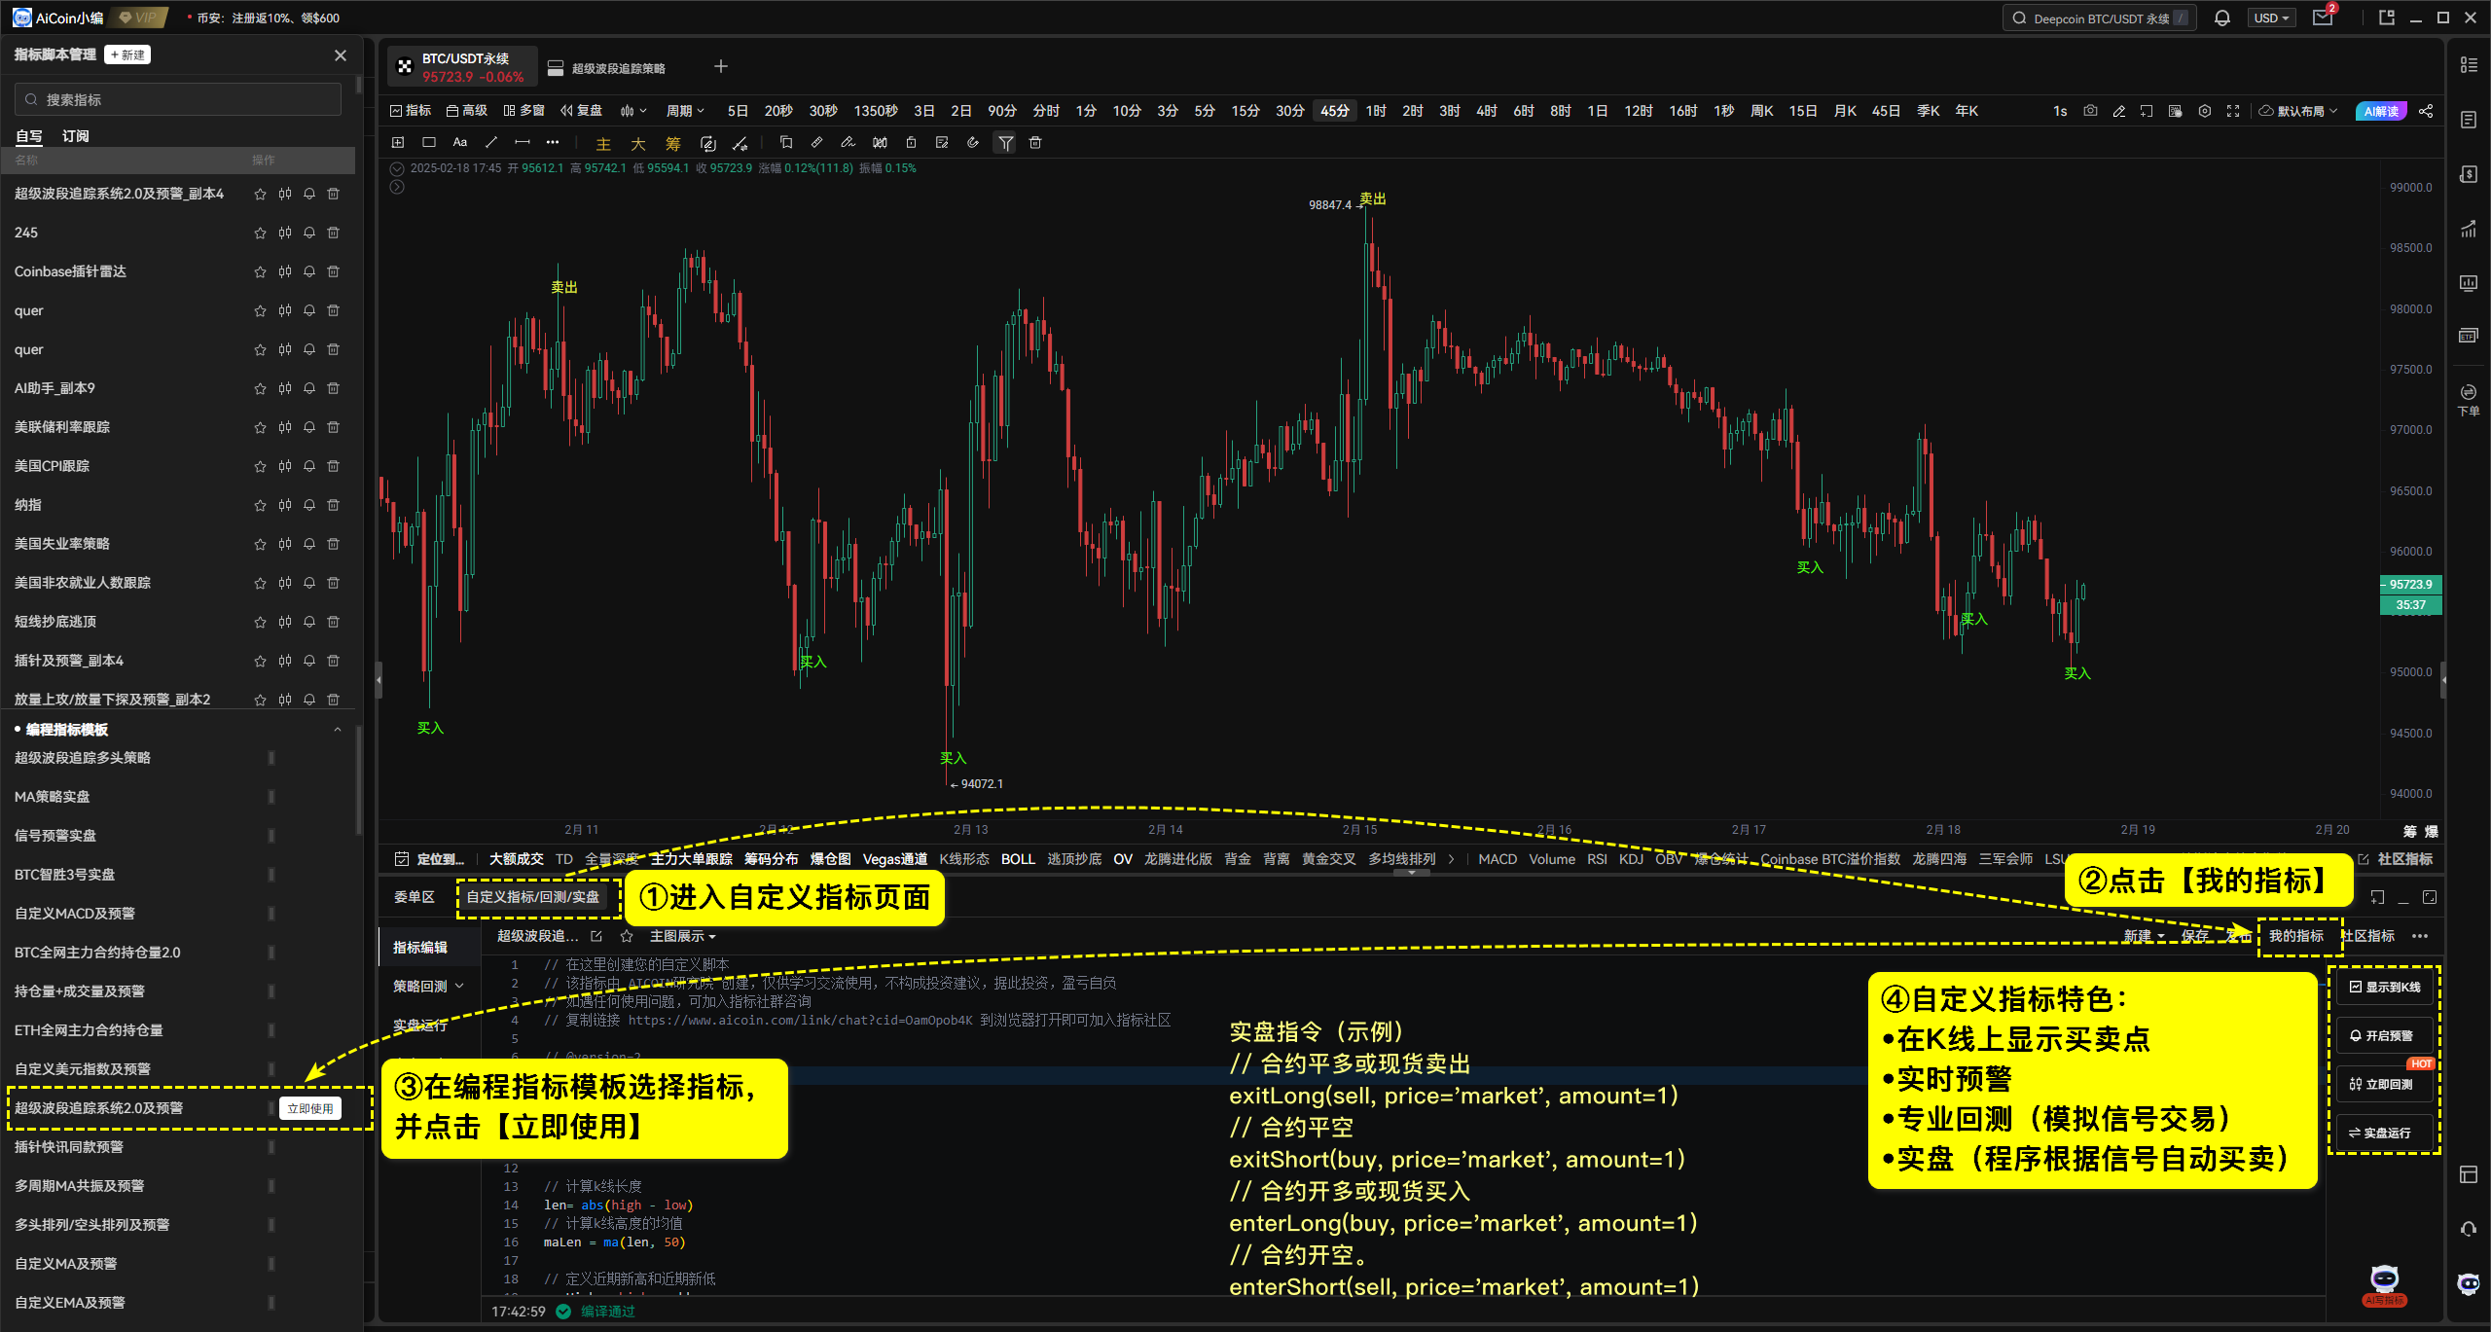
Task: Open the screenshot camera tool
Action: click(x=2090, y=111)
